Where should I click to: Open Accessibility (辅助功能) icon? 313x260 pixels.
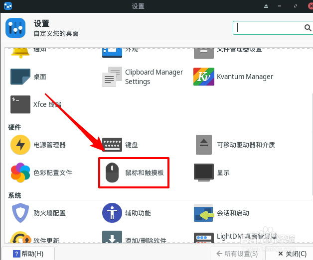click(x=112, y=213)
